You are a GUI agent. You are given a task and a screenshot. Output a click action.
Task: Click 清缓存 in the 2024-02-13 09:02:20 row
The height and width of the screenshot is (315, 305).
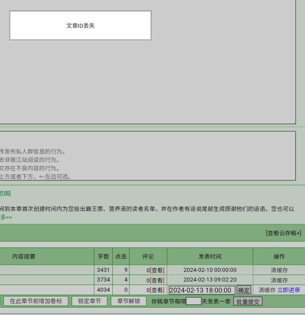point(279,280)
